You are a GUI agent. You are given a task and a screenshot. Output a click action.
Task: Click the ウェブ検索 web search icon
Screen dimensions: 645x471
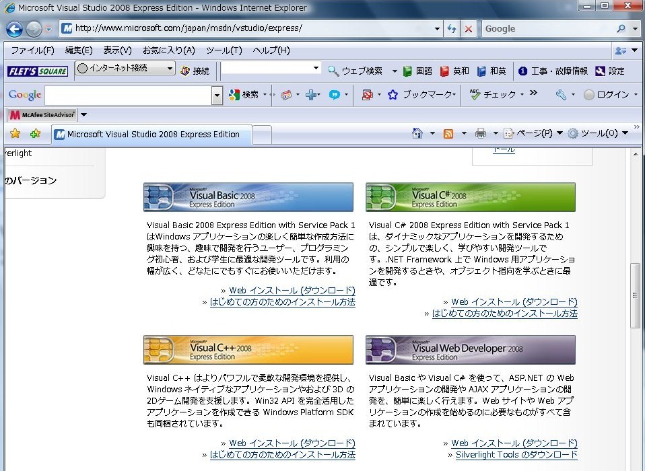pyautogui.click(x=333, y=71)
